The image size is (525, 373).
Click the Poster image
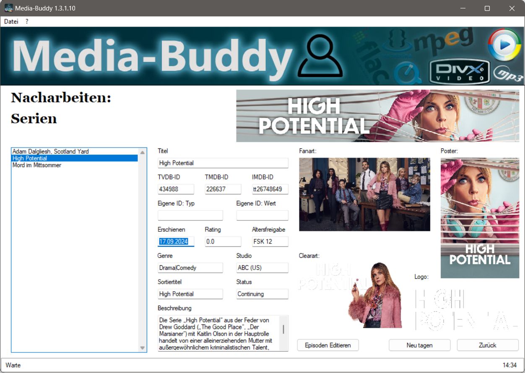480,218
